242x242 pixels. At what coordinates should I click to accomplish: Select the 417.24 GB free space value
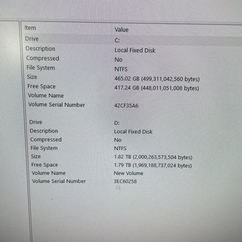coord(156,88)
